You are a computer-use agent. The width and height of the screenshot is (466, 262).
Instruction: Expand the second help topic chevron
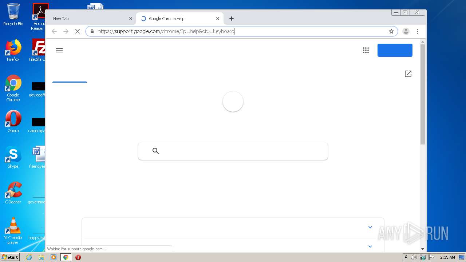click(x=370, y=246)
